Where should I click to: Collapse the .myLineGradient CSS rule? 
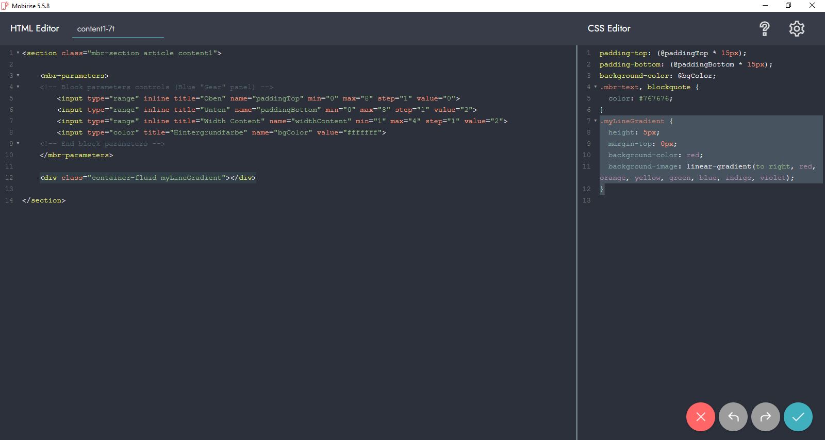[596, 121]
